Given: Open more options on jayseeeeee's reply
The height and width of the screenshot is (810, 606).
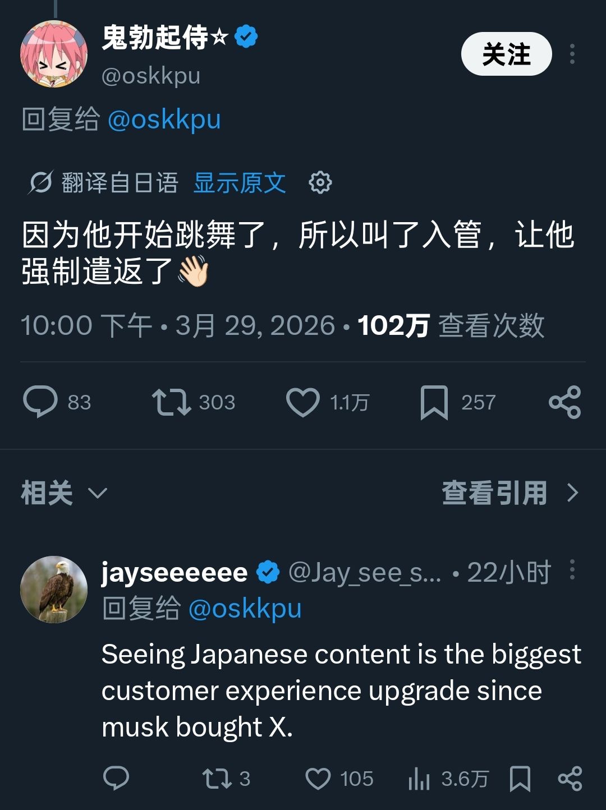Looking at the screenshot, I should click(572, 569).
